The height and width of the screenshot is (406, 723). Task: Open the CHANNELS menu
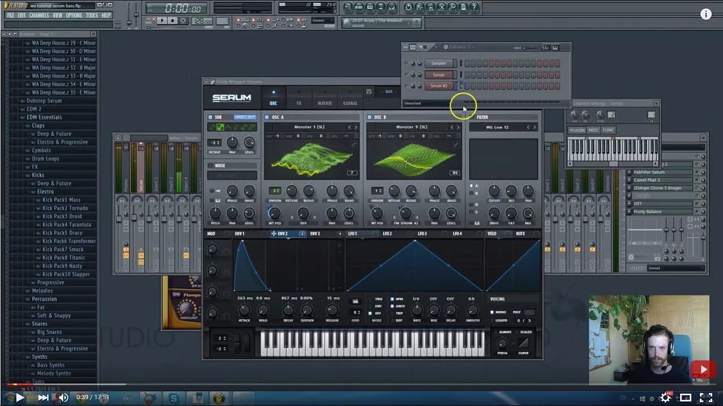pyautogui.click(x=39, y=15)
